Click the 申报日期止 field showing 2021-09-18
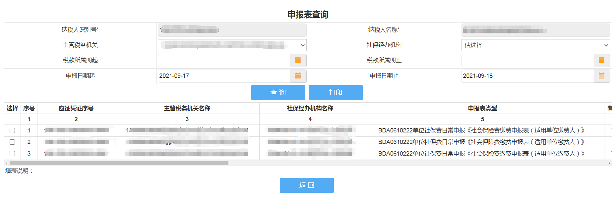The height and width of the screenshot is (197, 615). pos(527,76)
